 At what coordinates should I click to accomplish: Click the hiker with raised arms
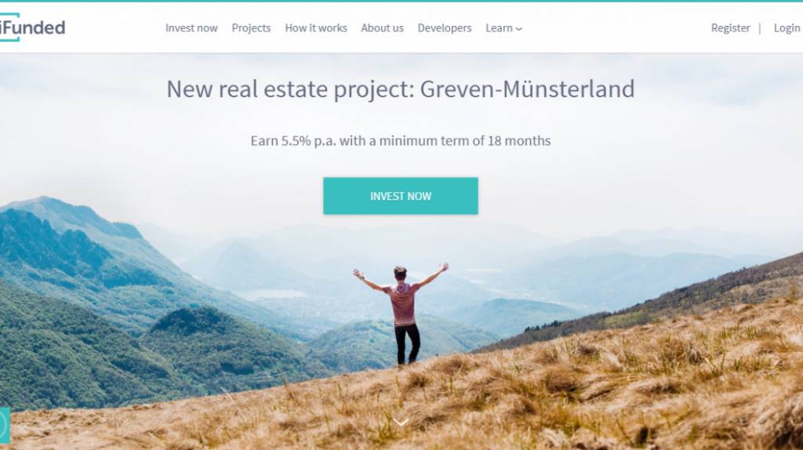(401, 313)
